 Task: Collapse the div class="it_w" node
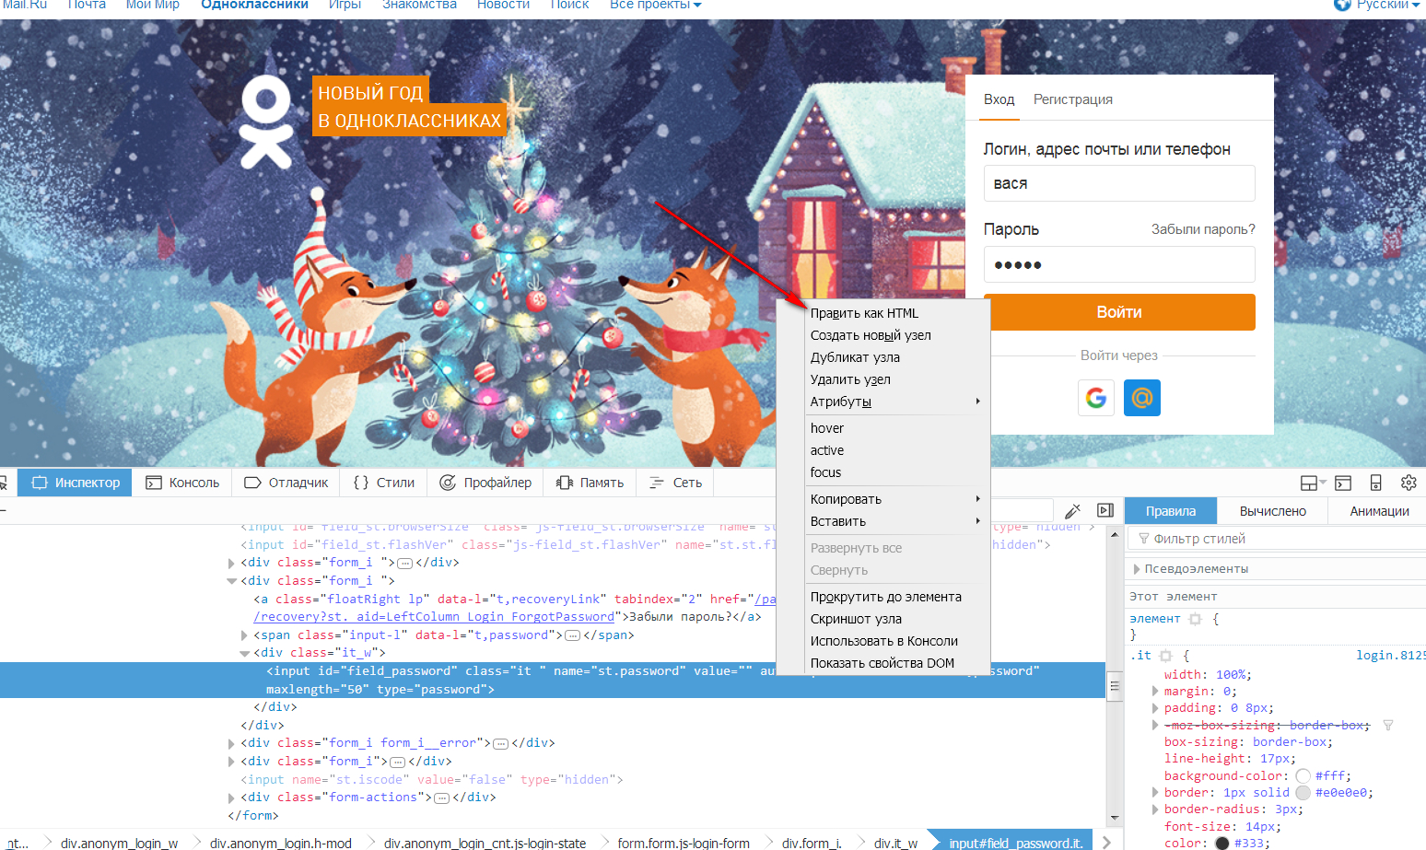(x=245, y=653)
